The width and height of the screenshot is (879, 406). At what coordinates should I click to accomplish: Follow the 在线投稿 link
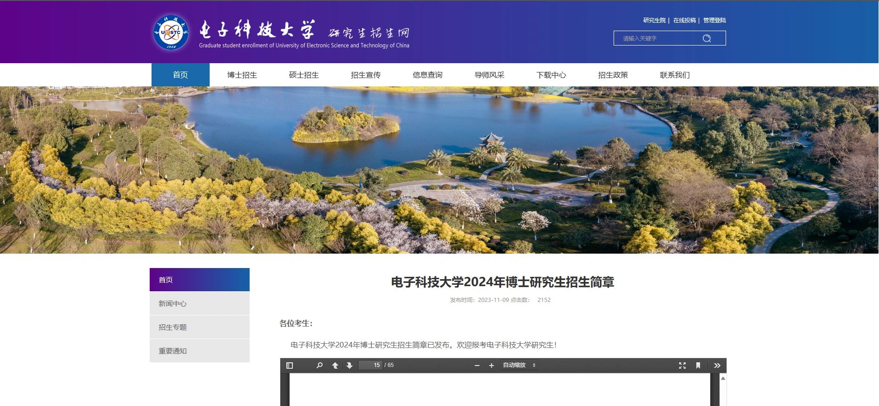(685, 20)
